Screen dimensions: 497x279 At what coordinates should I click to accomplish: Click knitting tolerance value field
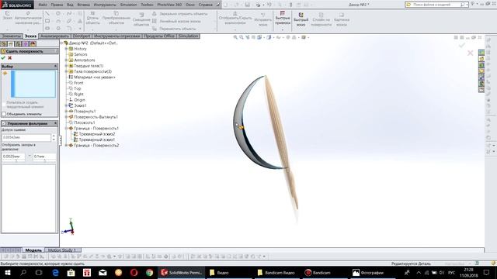26,138
